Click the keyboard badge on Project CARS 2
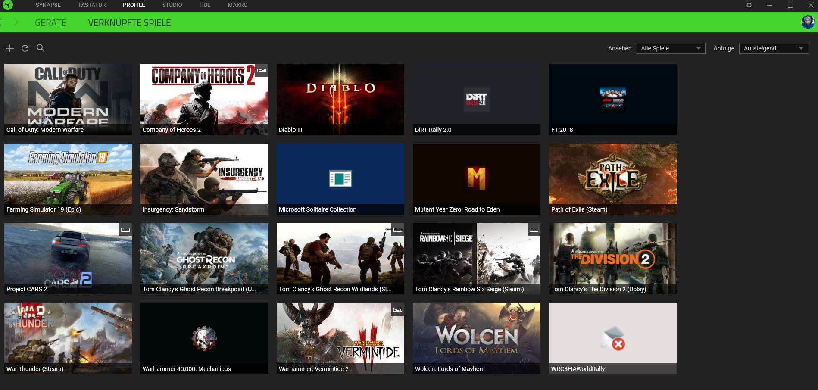 click(125, 230)
